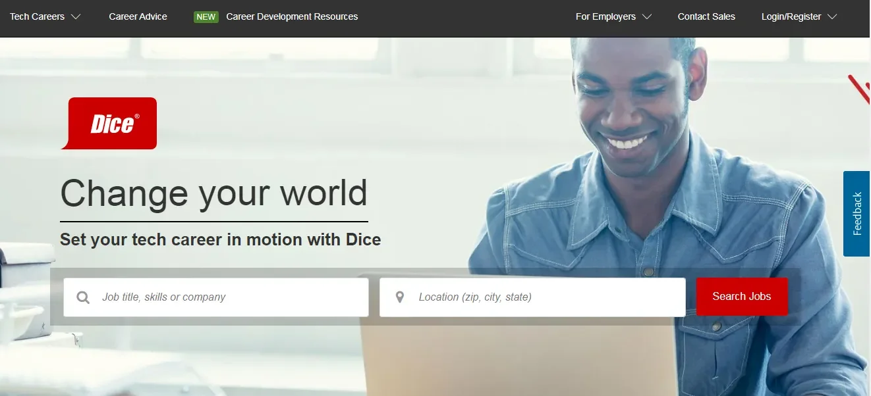Click the magnifying glass search icon

[83, 297]
